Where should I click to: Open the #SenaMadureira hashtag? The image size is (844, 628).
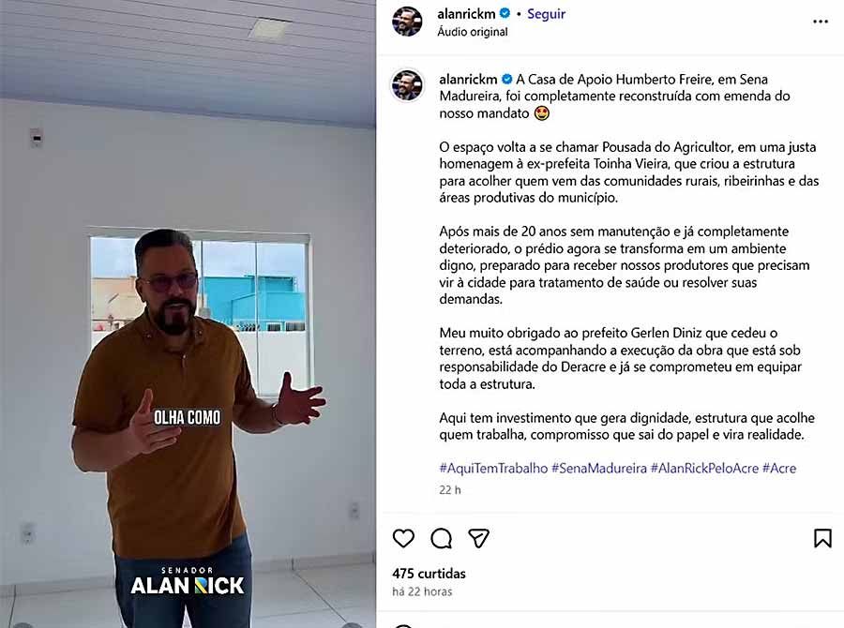598,468
